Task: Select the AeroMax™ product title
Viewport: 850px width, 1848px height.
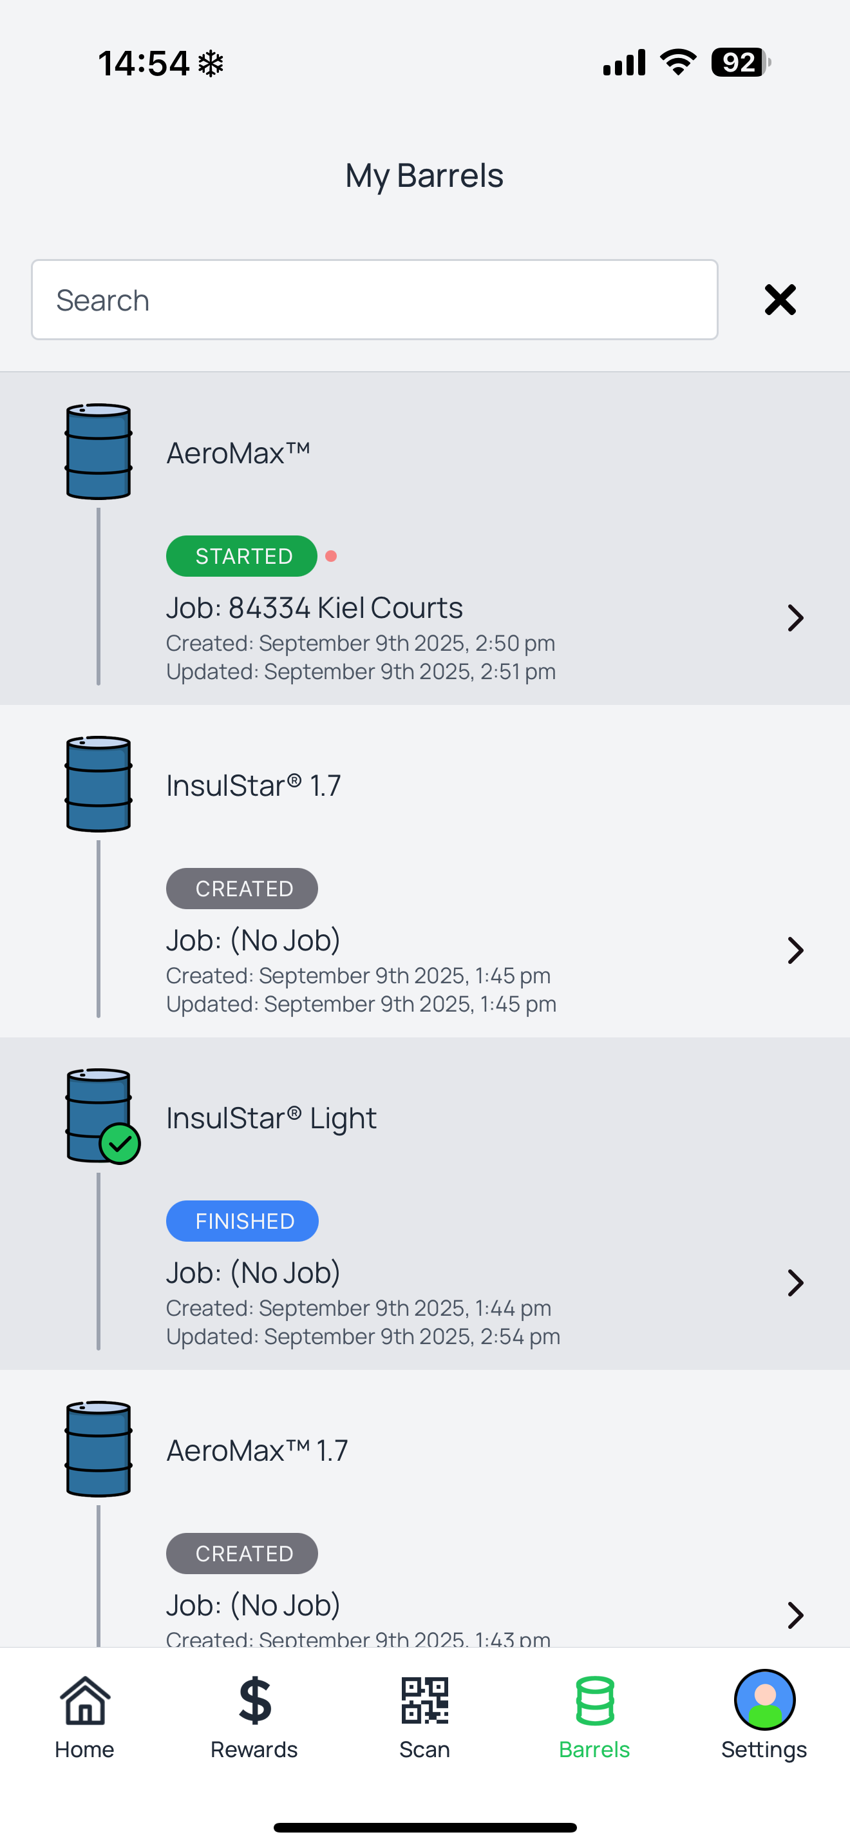Action: point(239,453)
